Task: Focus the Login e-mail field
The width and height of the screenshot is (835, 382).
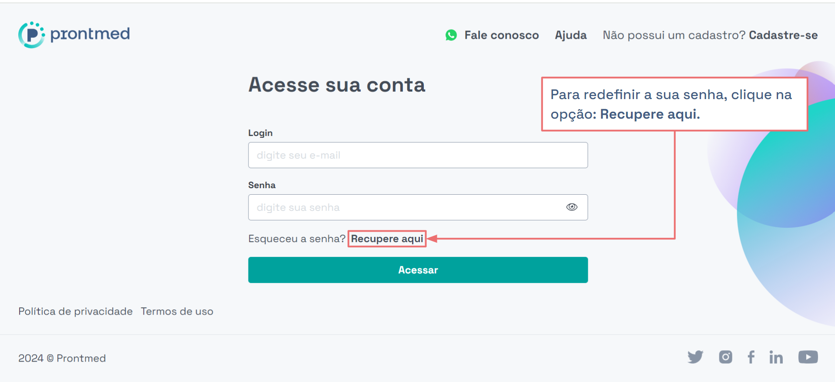Action: pos(418,155)
